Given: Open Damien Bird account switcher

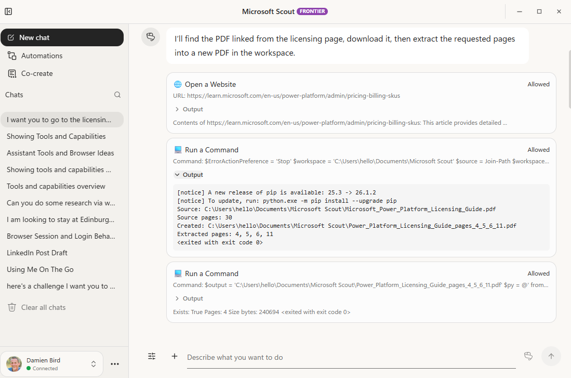Looking at the screenshot, I should (52, 364).
